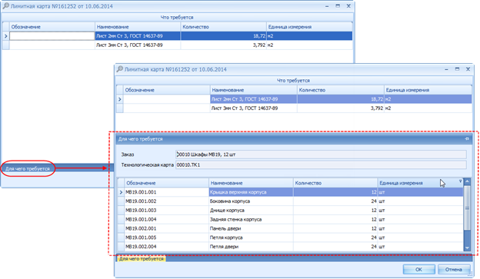480x279 pixels.
Task: Click quantity 24 in Петля двери row
Action: point(374,247)
